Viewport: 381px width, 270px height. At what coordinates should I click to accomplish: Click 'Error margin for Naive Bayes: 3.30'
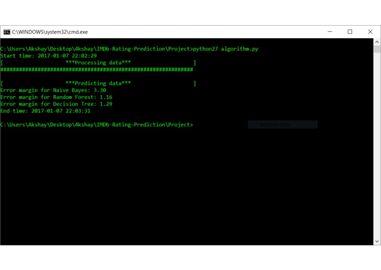click(x=53, y=90)
